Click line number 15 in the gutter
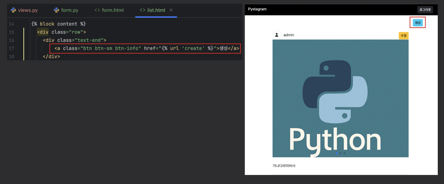This screenshot has width=444, height=184. [11, 32]
